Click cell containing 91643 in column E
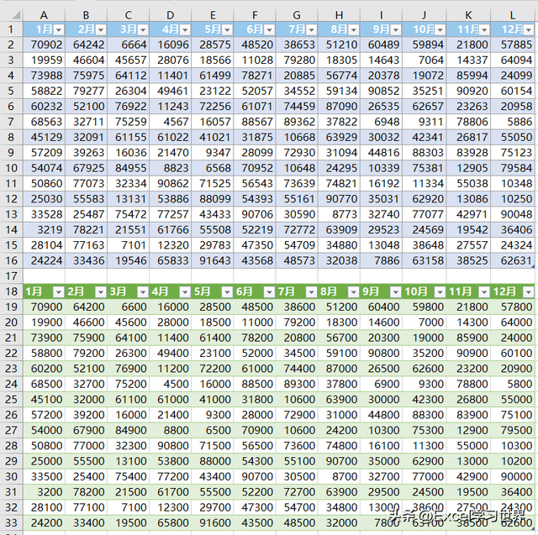Screen dimensions: 538x535 tap(213, 260)
